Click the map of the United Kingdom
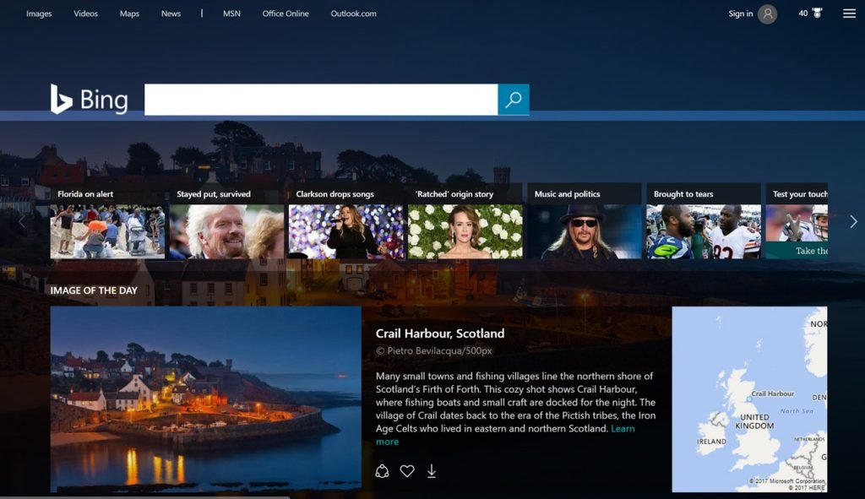The width and height of the screenshot is (865, 499). click(749, 399)
